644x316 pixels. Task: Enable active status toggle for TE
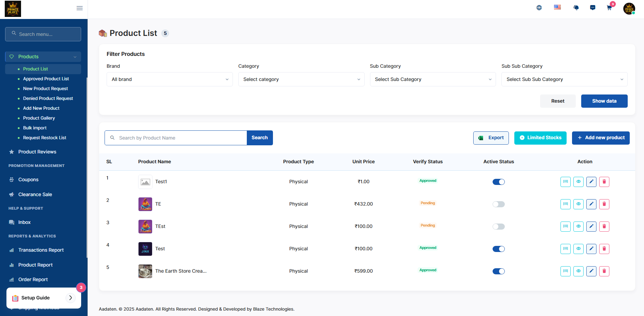[x=498, y=204]
